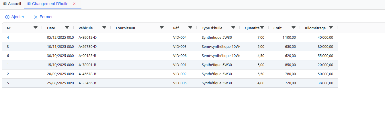Click Véhicule column filter icon

(104, 28)
